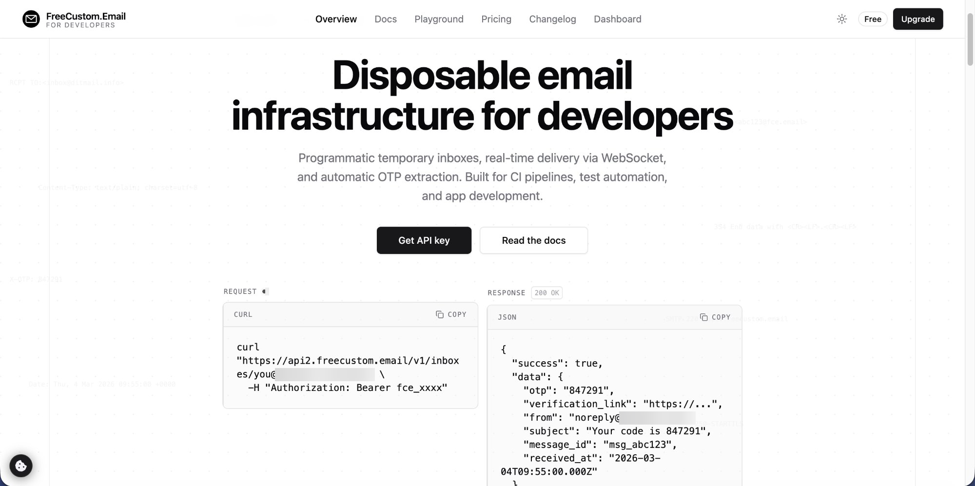This screenshot has height=486, width=975.
Task: Click the FreeCustom.Email envelope logo
Action: pyautogui.click(x=31, y=19)
